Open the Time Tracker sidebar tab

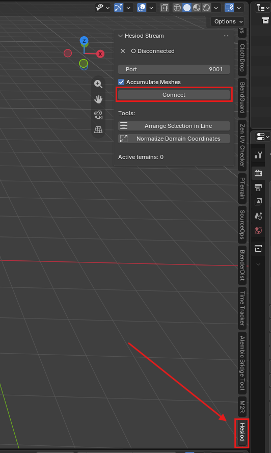click(242, 308)
